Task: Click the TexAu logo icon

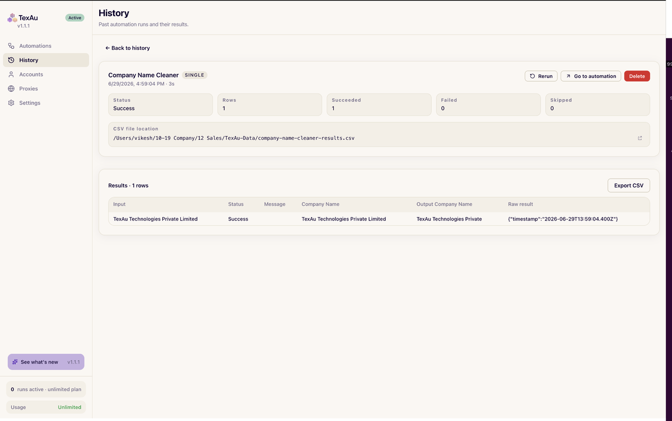Action: point(12,18)
